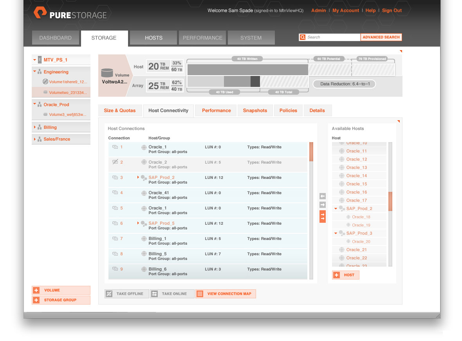Collapse the Engineering group arrow
The width and height of the screenshot is (462, 341).
35,71
